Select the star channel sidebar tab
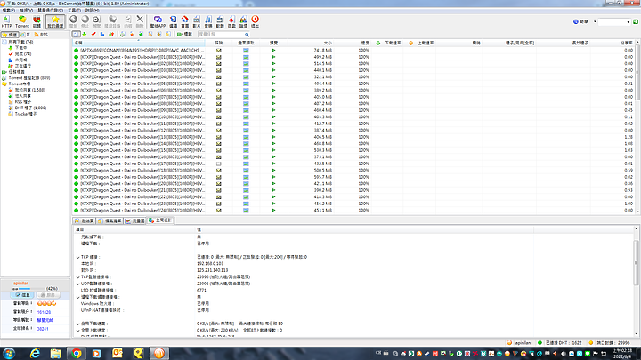Viewport: 641px width, 360px height. (10, 35)
